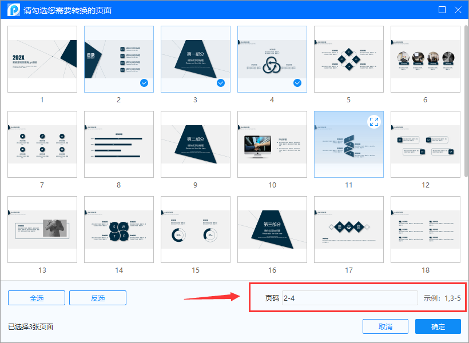This screenshot has height=343, width=469.
Task: Select the page 7 icons grid thumbnail
Action: (x=42, y=144)
